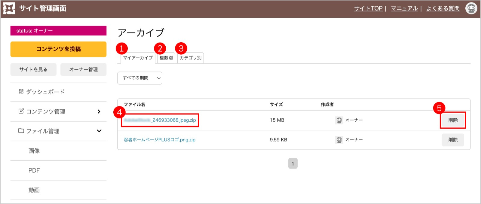This screenshot has width=481, height=204.
Task: Collapse the ファイル管理 section chevron
Action: [99, 131]
